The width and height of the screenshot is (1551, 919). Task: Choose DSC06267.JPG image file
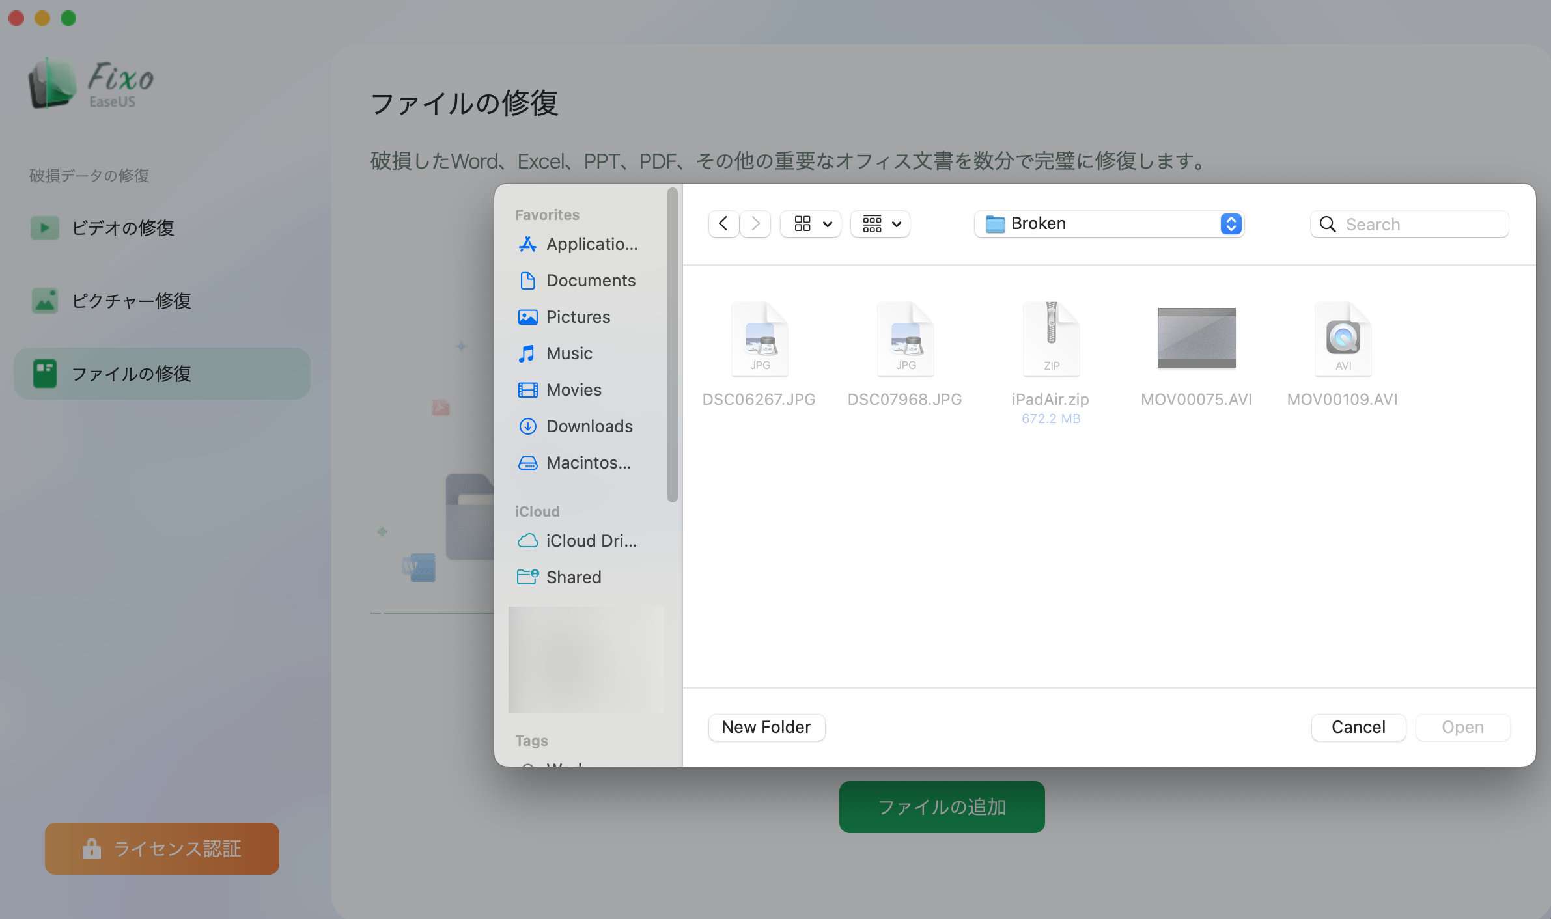pyautogui.click(x=759, y=338)
